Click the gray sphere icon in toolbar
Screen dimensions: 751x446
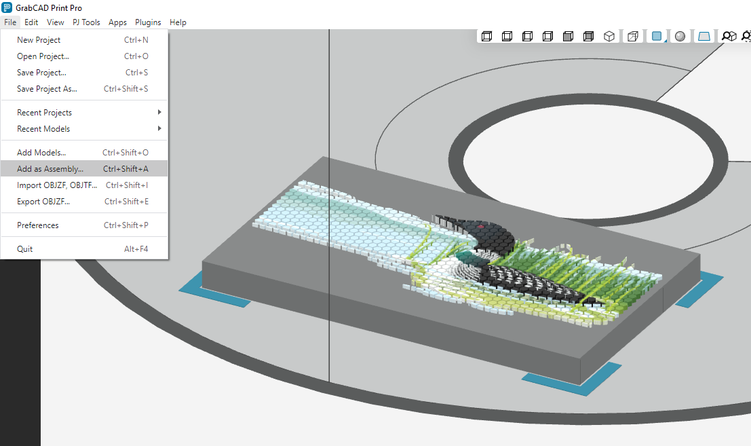[x=680, y=37]
